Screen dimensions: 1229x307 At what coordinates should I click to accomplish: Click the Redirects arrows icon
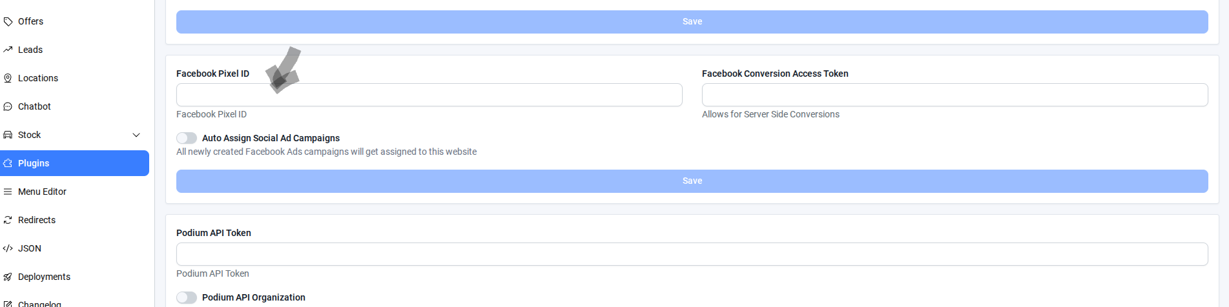[8, 220]
